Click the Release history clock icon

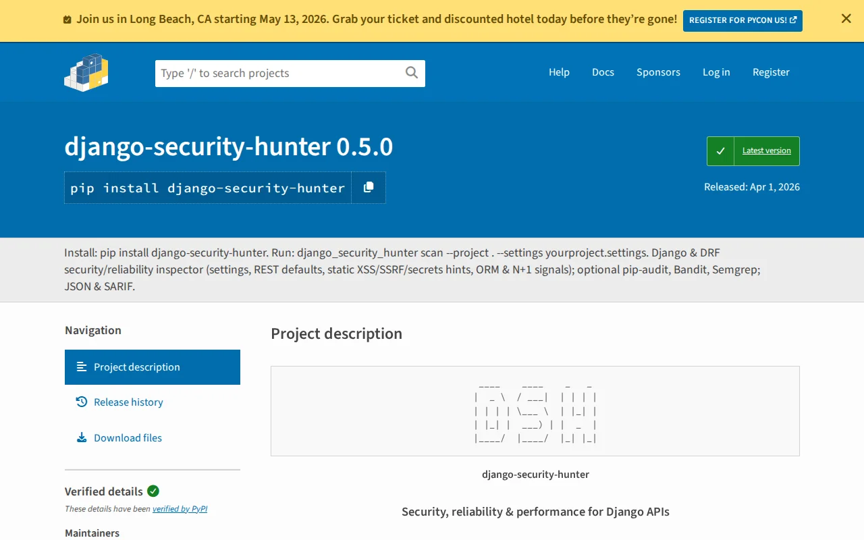pyautogui.click(x=82, y=402)
